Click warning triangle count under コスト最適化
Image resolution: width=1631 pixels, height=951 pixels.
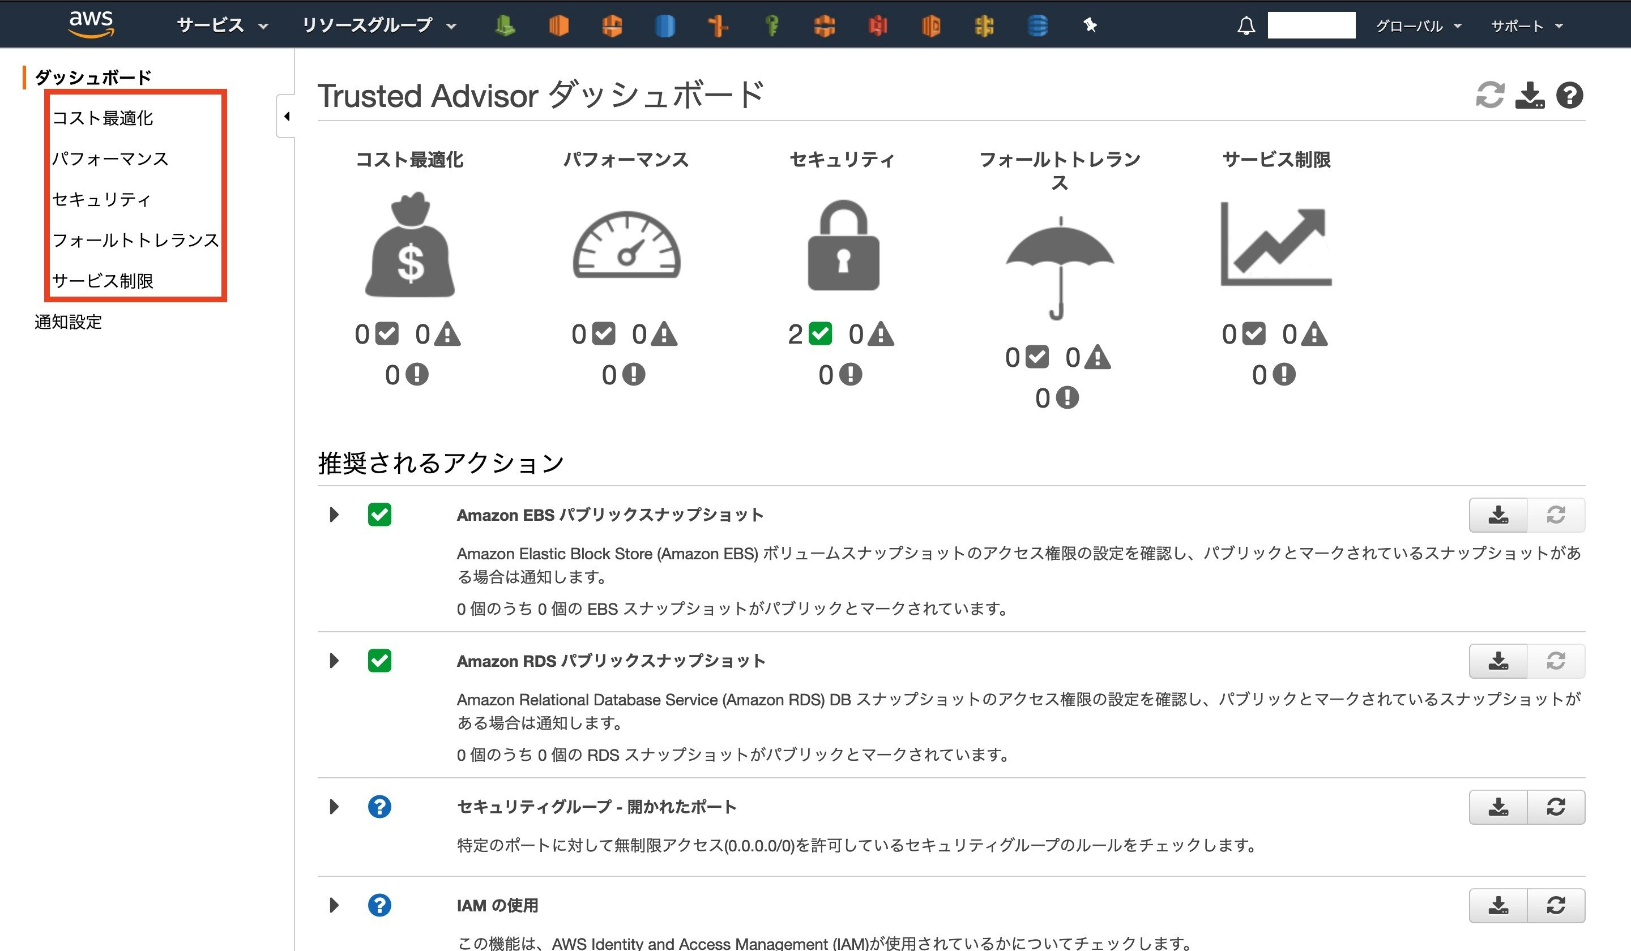click(438, 334)
